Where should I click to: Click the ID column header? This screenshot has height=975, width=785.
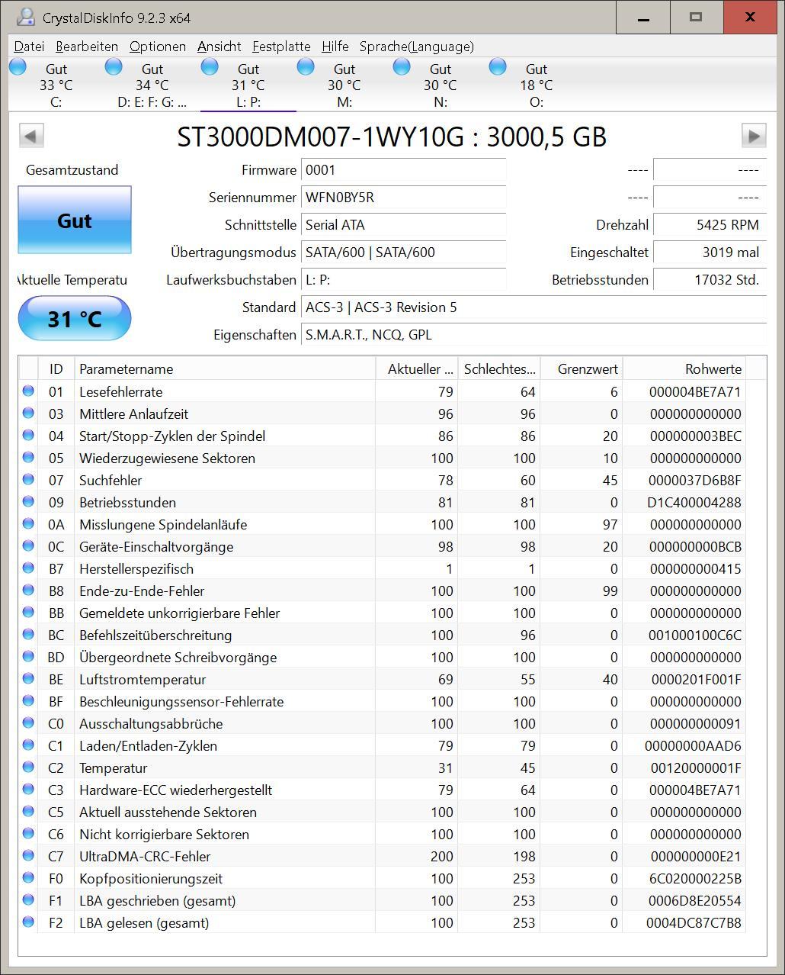pos(56,368)
